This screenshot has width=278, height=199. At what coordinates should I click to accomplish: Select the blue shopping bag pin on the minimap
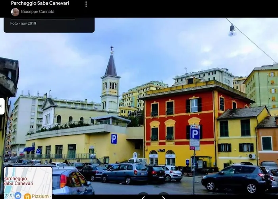tap(18, 195)
